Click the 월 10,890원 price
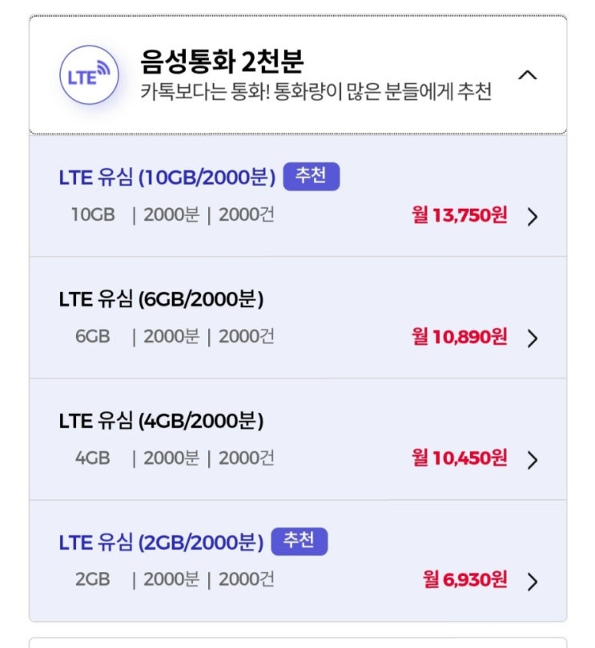This screenshot has height=648, width=595. (460, 338)
